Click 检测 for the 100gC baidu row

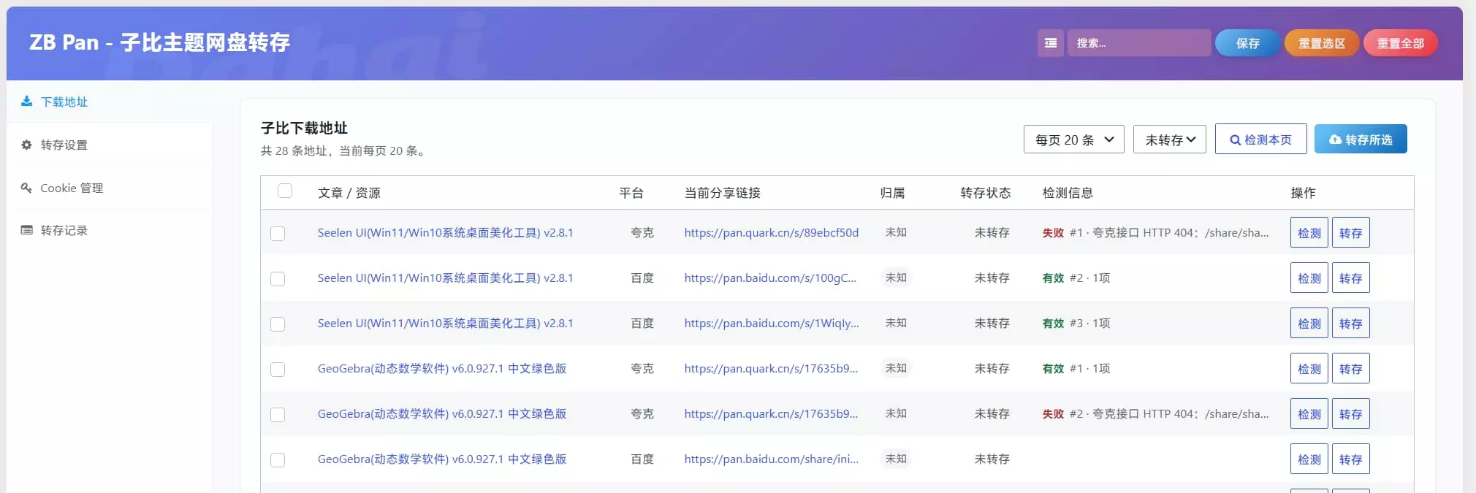click(1309, 278)
